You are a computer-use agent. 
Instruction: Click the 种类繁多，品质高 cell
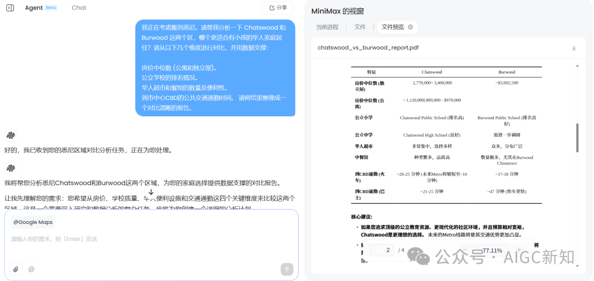point(432,157)
